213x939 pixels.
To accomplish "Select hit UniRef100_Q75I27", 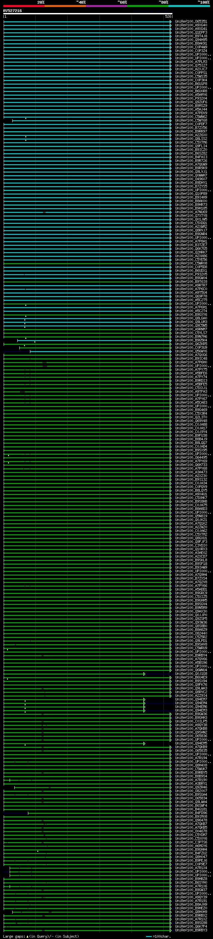I will 191,66.
